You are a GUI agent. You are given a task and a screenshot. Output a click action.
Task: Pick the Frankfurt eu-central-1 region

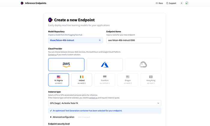105,80
